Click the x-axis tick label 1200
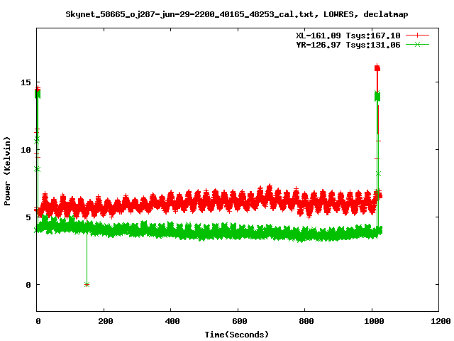Image resolution: width=454 pixels, height=341 pixels. click(441, 321)
